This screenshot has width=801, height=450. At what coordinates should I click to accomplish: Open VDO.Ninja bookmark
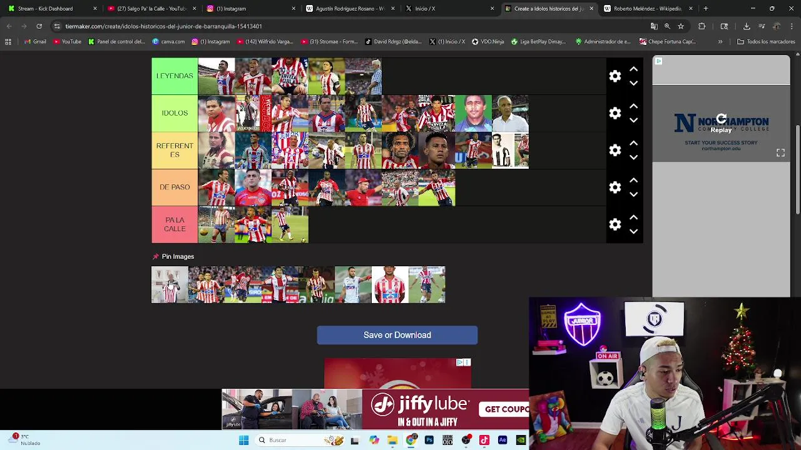(487, 42)
